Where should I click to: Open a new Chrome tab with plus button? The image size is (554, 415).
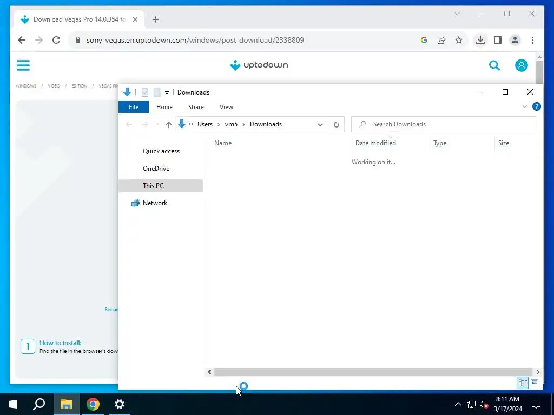pyautogui.click(x=156, y=19)
